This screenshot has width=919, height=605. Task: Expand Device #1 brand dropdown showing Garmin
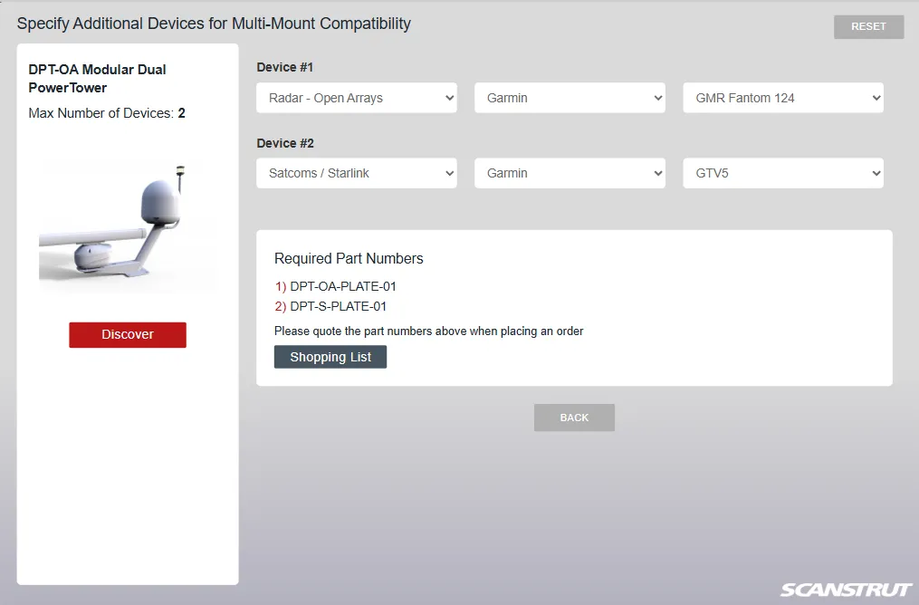tap(570, 98)
